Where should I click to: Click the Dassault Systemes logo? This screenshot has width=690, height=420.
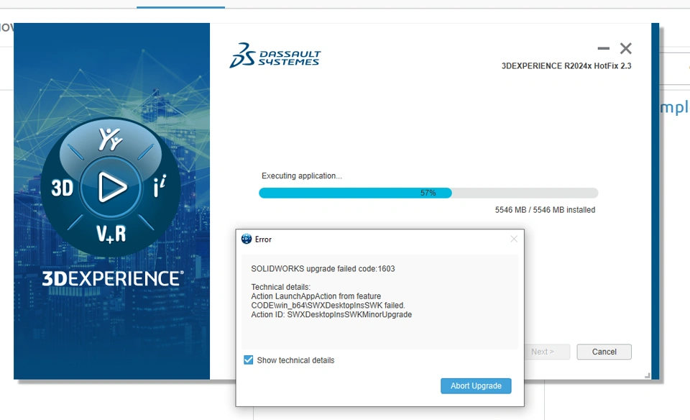coord(275,56)
